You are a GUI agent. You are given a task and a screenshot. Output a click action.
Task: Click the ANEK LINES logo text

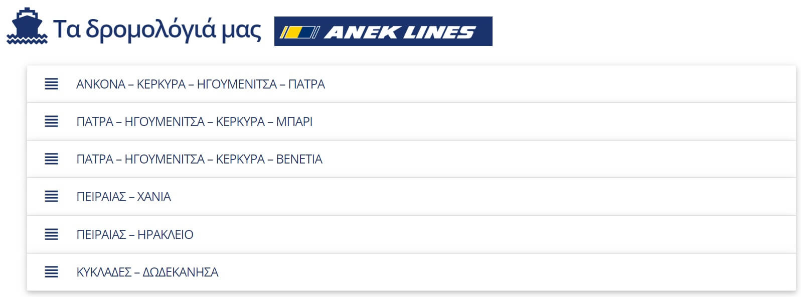click(x=399, y=32)
